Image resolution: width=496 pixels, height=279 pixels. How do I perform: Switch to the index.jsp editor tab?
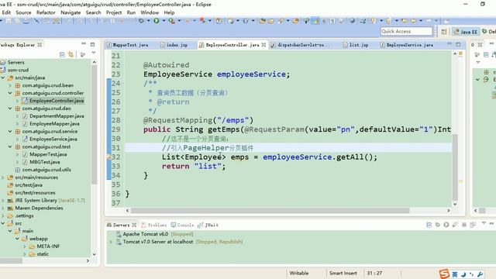click(174, 45)
